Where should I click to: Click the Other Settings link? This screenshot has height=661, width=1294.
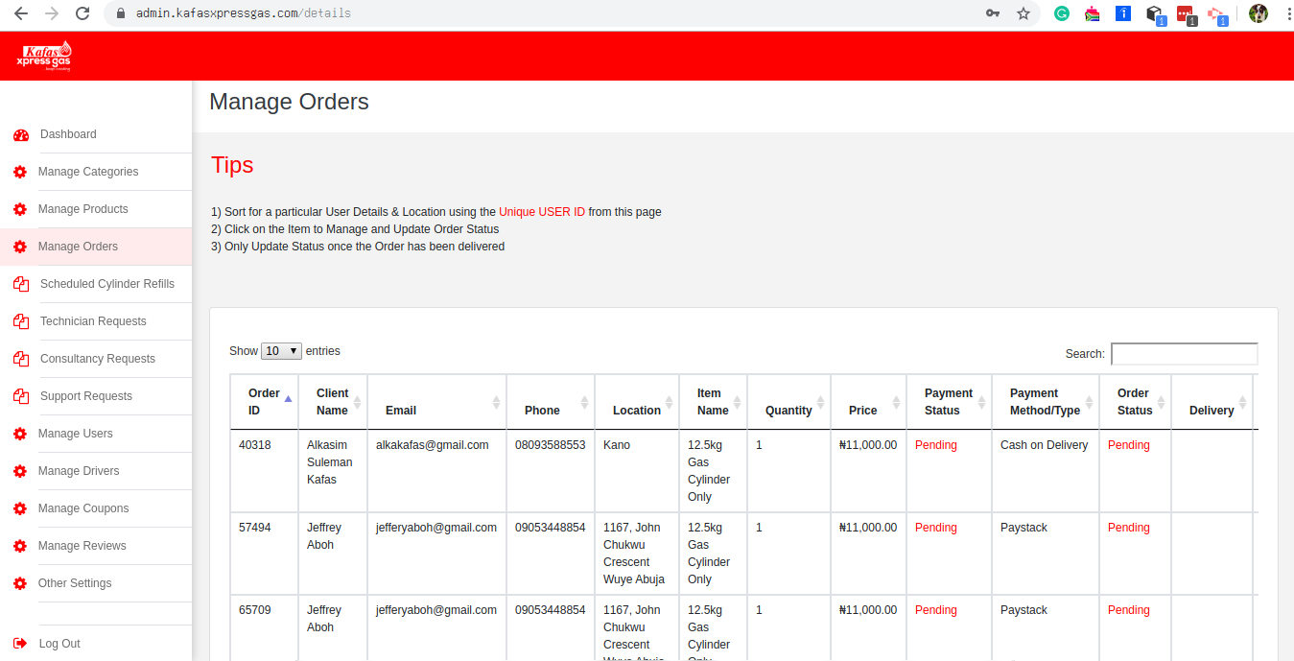[75, 583]
